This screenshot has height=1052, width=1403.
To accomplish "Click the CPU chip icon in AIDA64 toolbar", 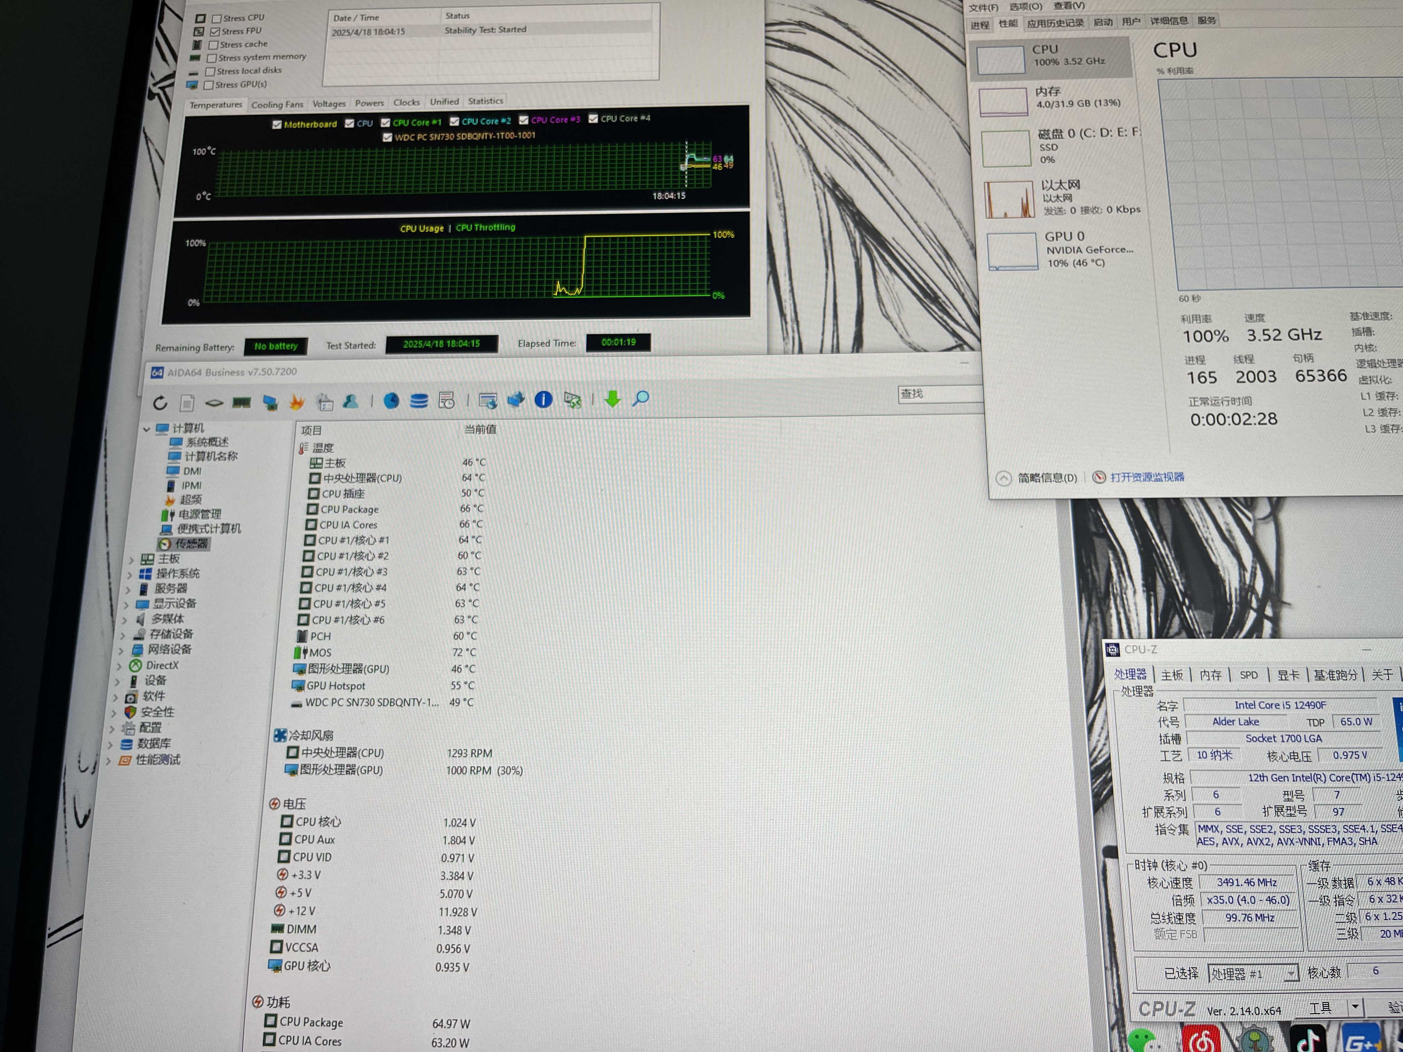I will (x=214, y=403).
